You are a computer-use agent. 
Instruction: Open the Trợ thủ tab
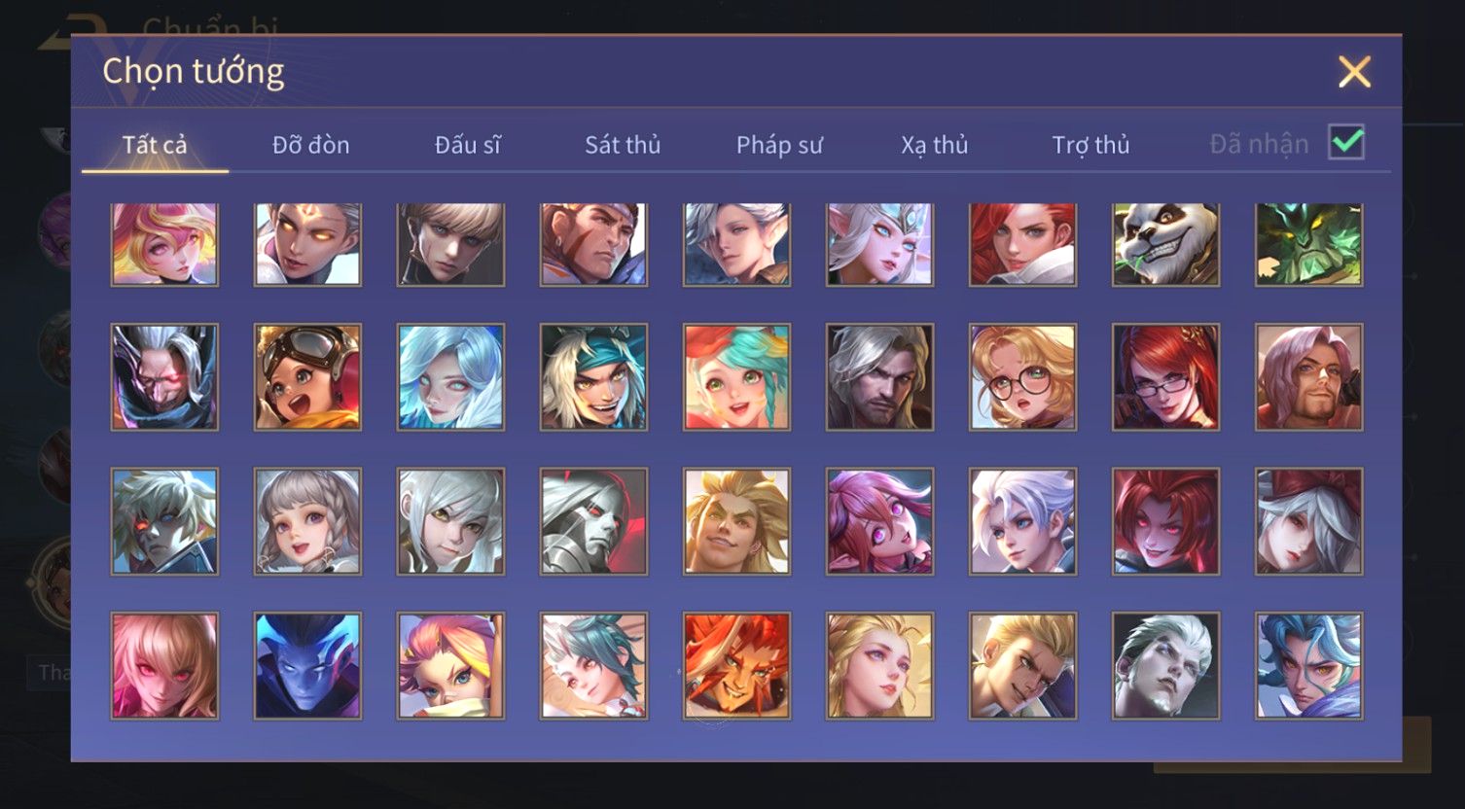click(1090, 145)
